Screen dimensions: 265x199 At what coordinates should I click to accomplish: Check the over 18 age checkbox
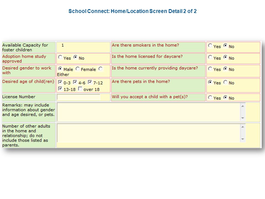(80, 88)
